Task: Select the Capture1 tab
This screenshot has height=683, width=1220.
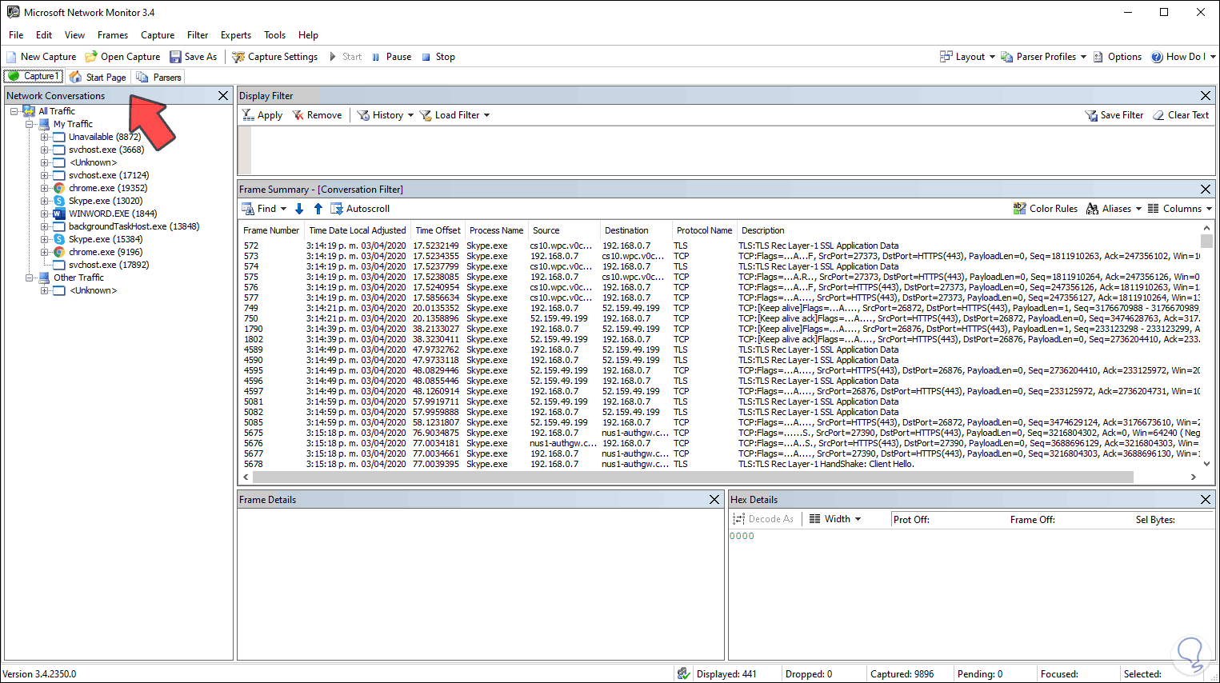Action: (34, 76)
